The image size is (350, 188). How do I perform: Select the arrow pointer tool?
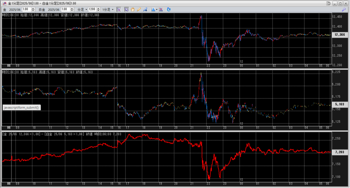(x=126, y=9)
